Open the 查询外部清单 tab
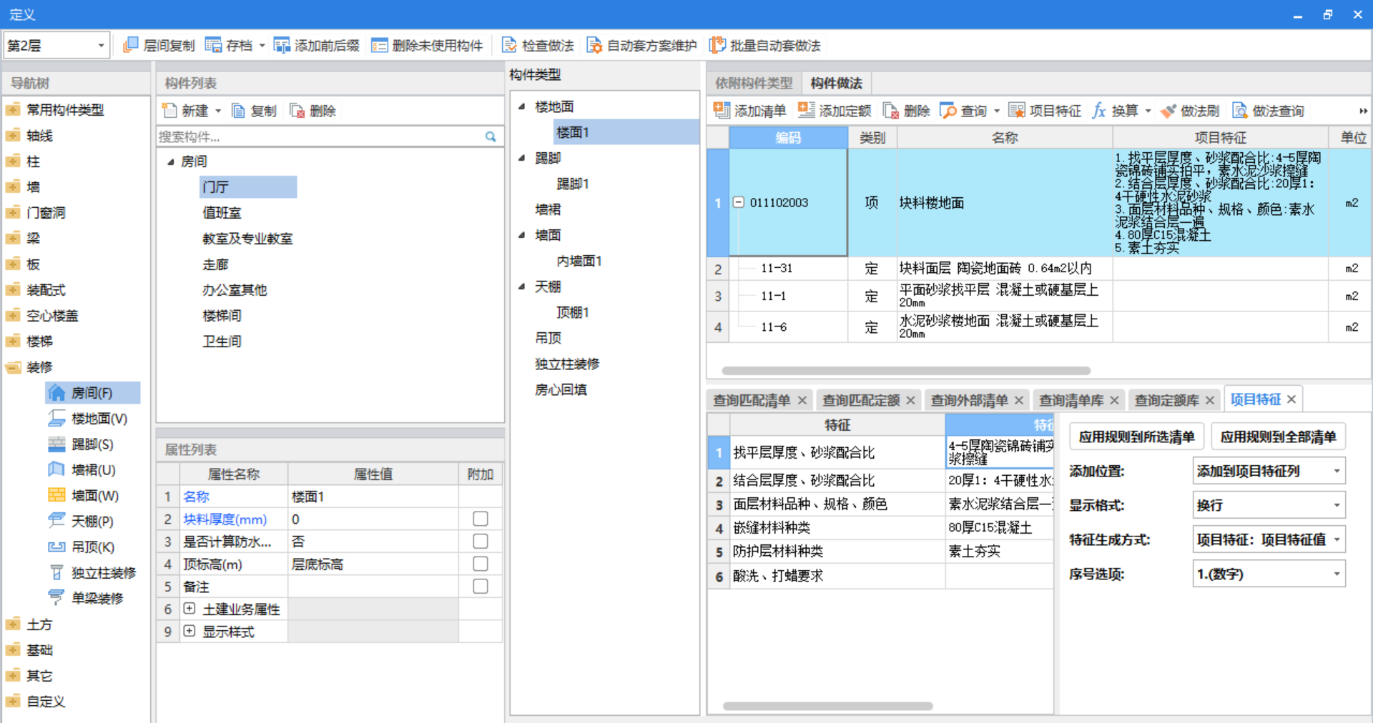Viewport: 1373px width, 723px height. (969, 400)
